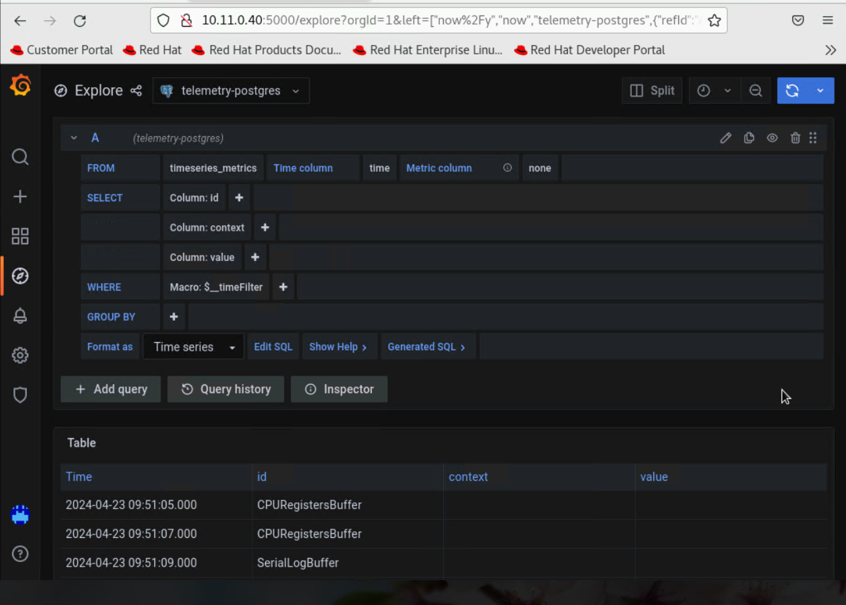Open Red Hat Developer Portal bookmark

(589, 50)
